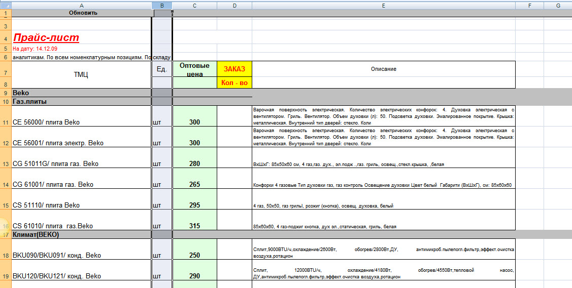Click 'BKU120/BKU121/ конд. Beko' cell
572x288 pixels.
(81, 270)
